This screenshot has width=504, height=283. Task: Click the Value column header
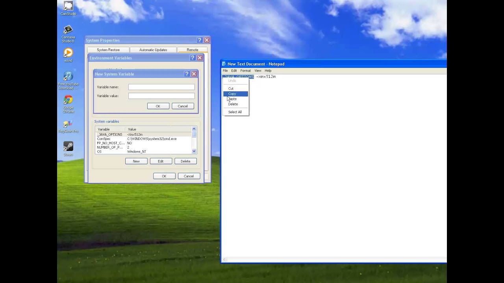[x=158, y=129]
